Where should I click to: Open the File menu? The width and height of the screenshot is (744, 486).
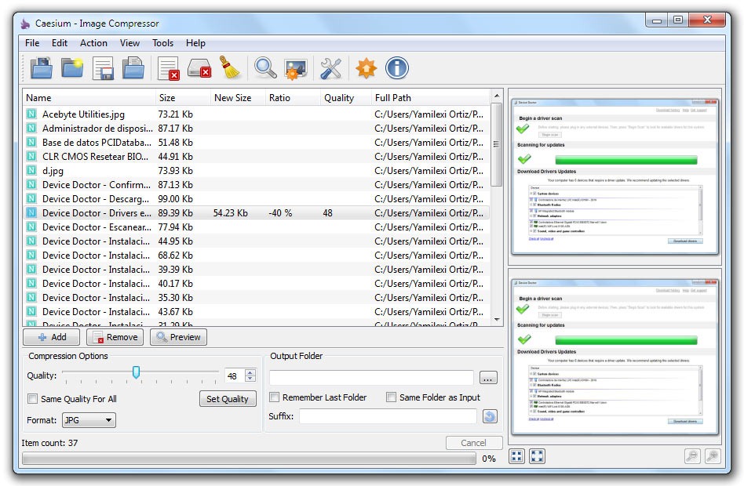(x=32, y=43)
